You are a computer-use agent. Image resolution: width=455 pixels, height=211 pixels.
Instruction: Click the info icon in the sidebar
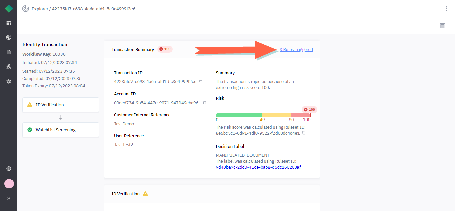click(x=9, y=169)
